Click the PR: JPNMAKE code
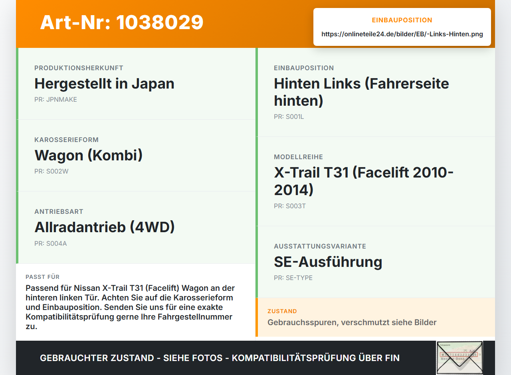 pyautogui.click(x=55, y=99)
